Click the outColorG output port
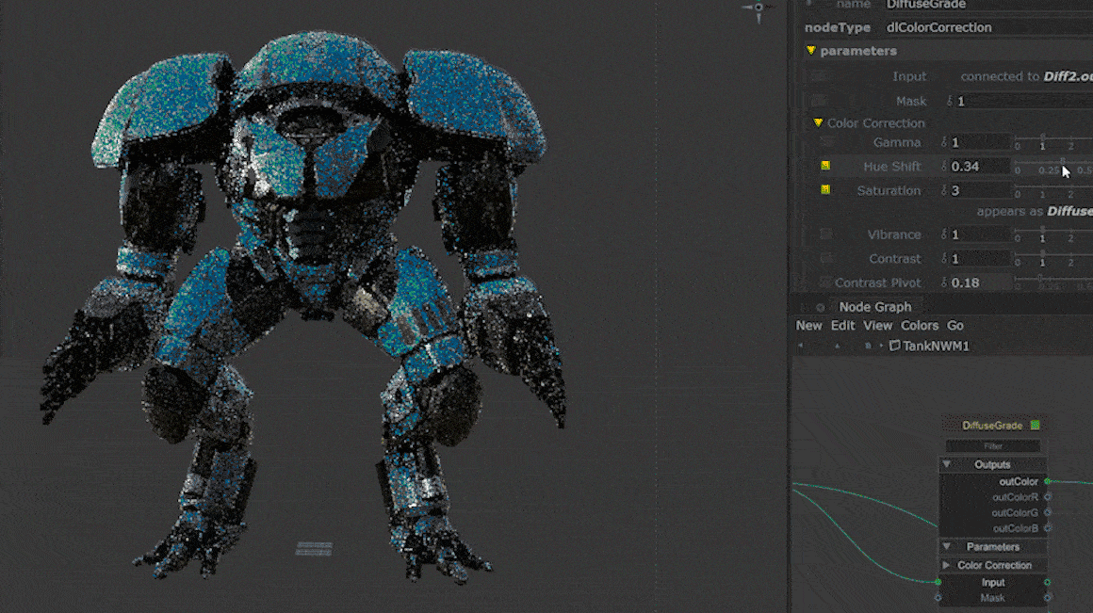1093x613 pixels. pos(1048,512)
